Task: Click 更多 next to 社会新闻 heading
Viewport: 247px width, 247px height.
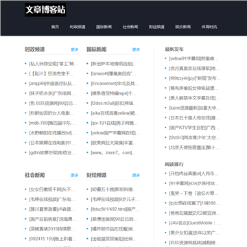Action: pos(75,175)
